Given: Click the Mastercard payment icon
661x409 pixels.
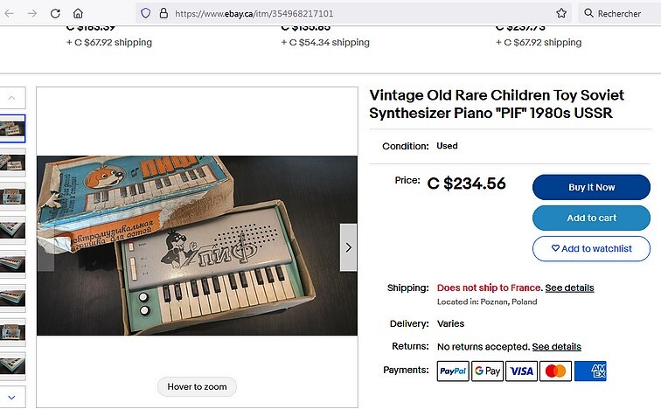Looking at the screenshot, I should coord(555,371).
